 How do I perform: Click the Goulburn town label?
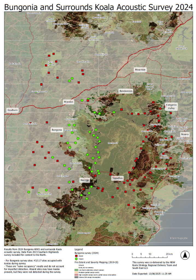coord(12,110)
